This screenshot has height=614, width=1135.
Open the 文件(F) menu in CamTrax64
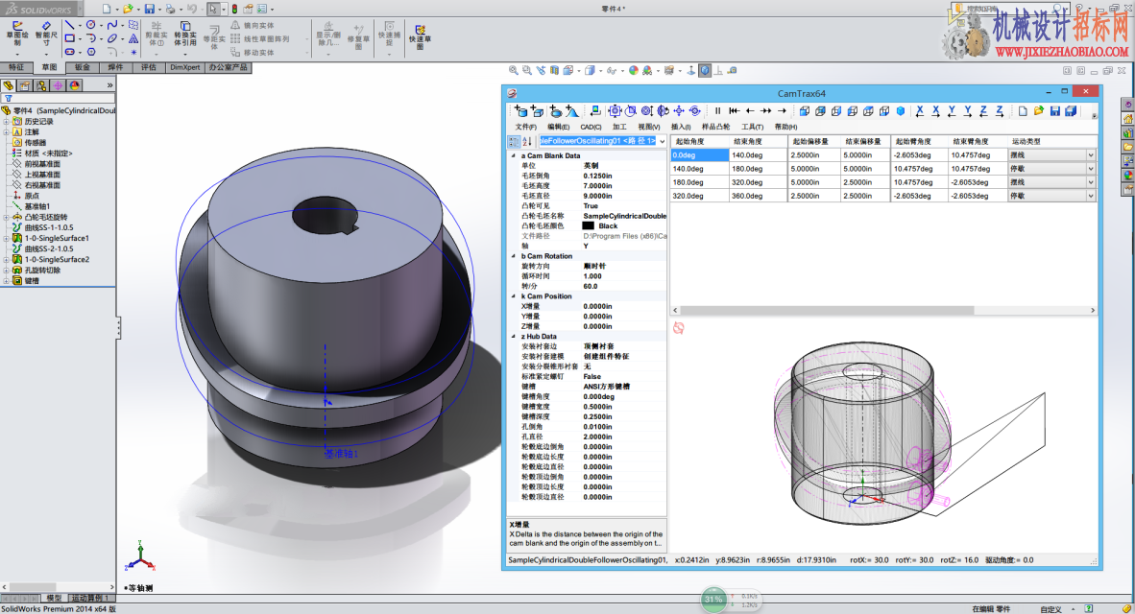click(525, 127)
